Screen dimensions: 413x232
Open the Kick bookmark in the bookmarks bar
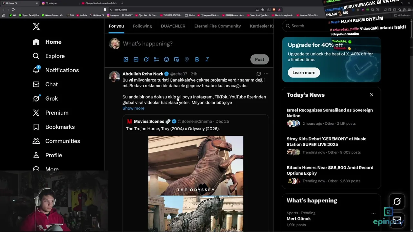[x=13, y=15]
